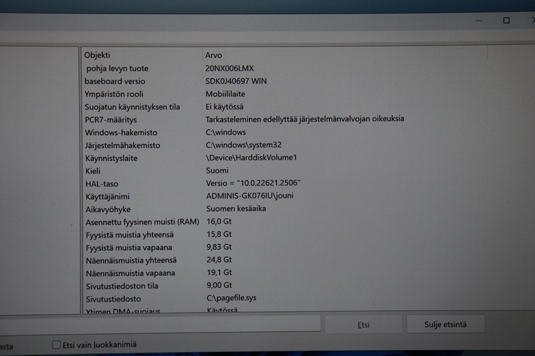Select the value \Device\HarddiskVolume1

click(x=251, y=158)
